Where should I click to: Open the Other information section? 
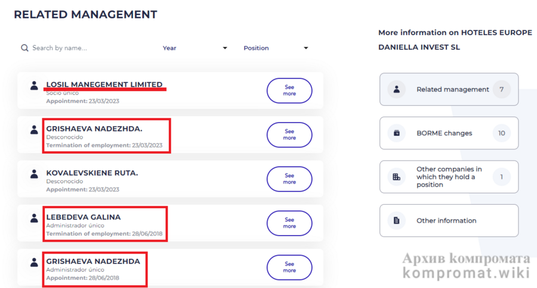pos(449,221)
